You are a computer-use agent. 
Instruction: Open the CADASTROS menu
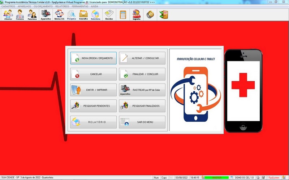[8, 6]
